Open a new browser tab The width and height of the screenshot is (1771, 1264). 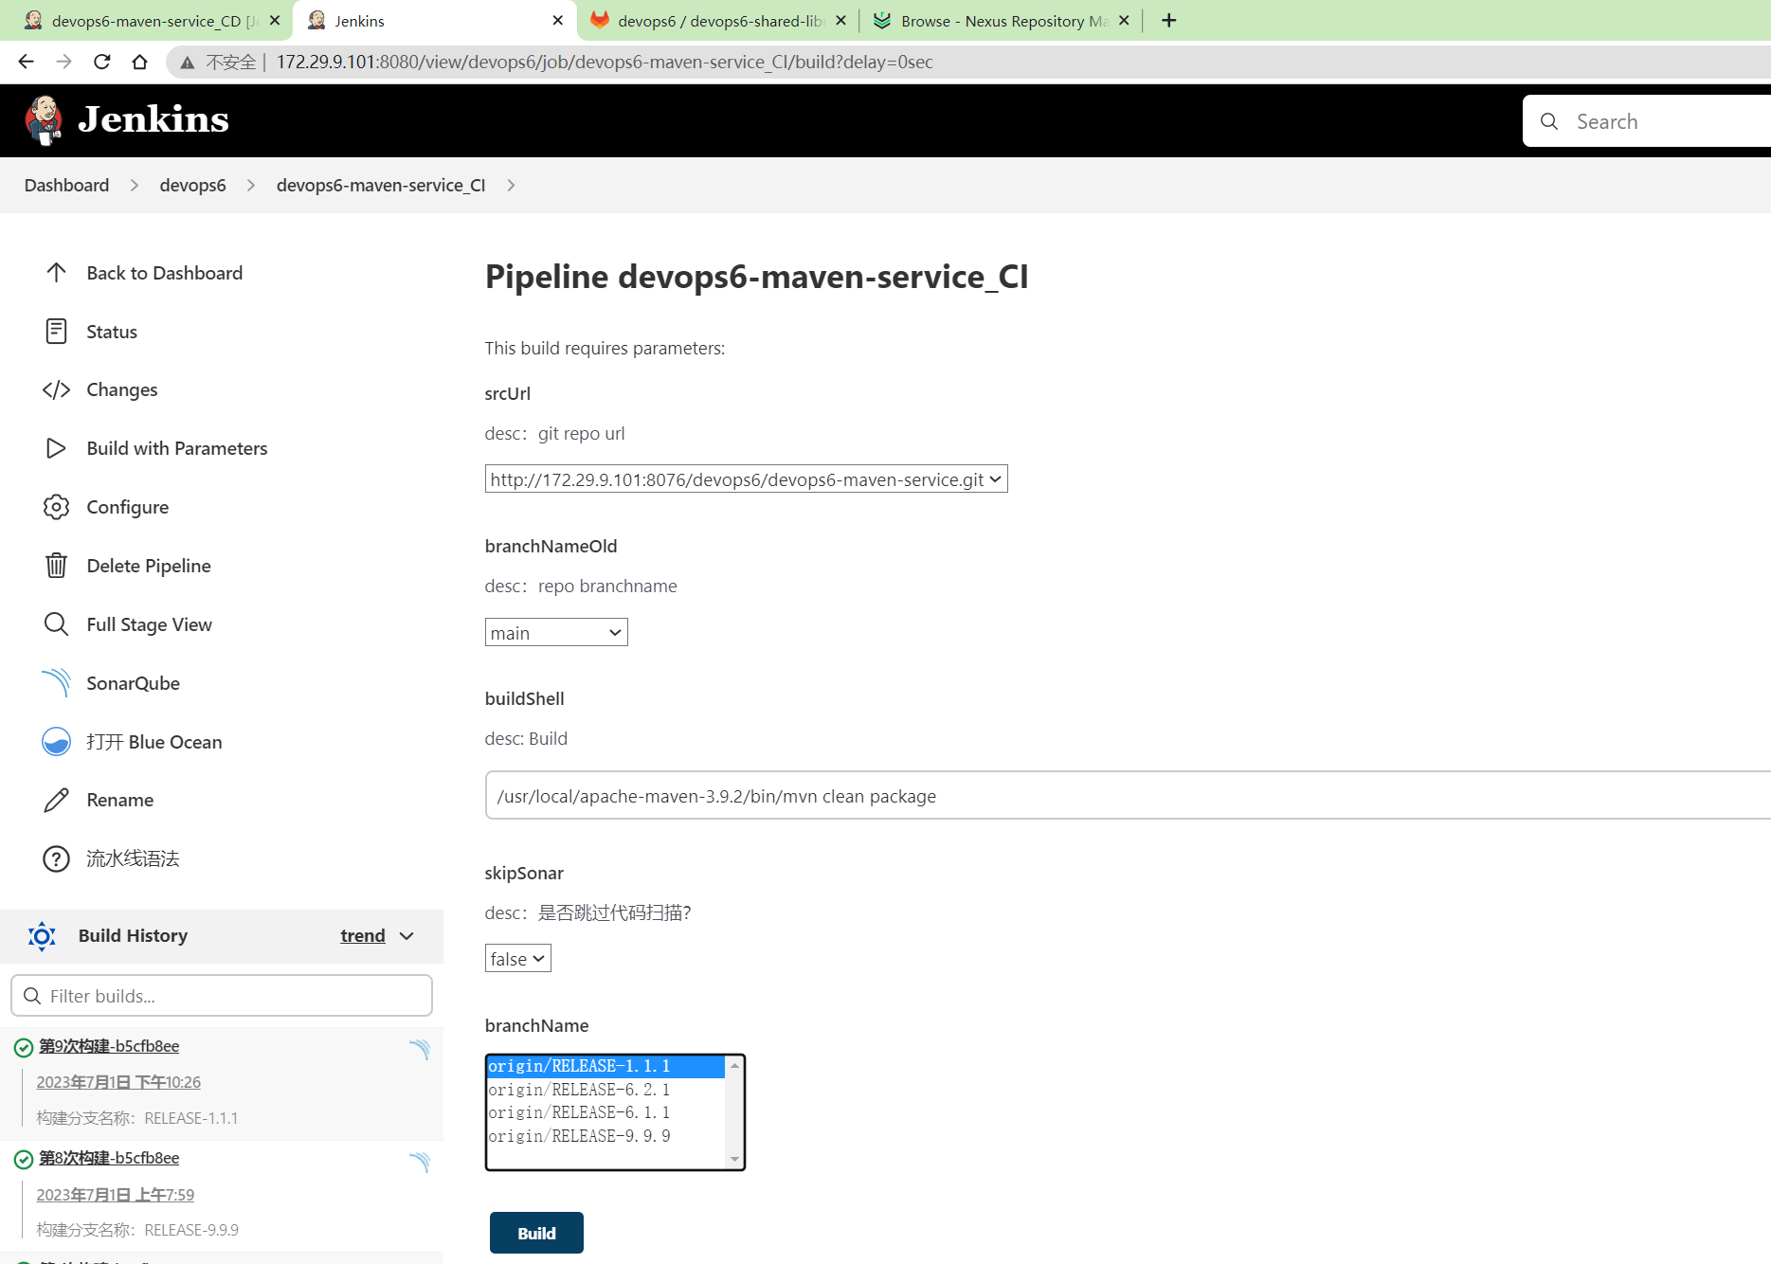click(1168, 21)
